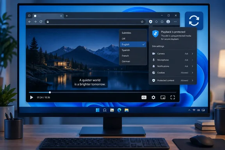Click the Protected content shield icon

154,80
